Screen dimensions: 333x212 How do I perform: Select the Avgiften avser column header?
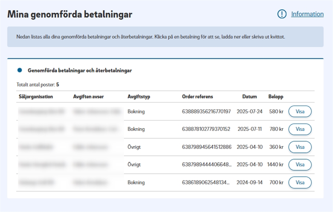(x=88, y=97)
